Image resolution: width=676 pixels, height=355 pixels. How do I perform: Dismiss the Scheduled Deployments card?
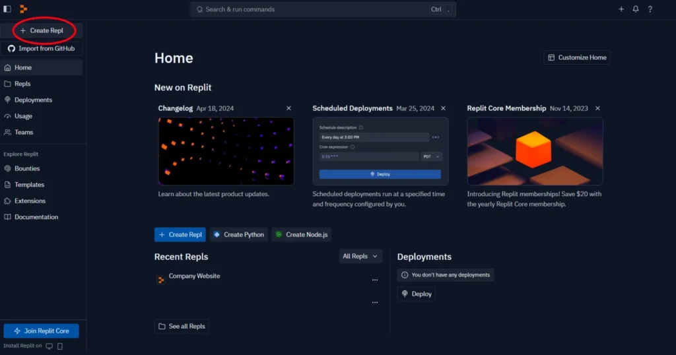tap(443, 108)
